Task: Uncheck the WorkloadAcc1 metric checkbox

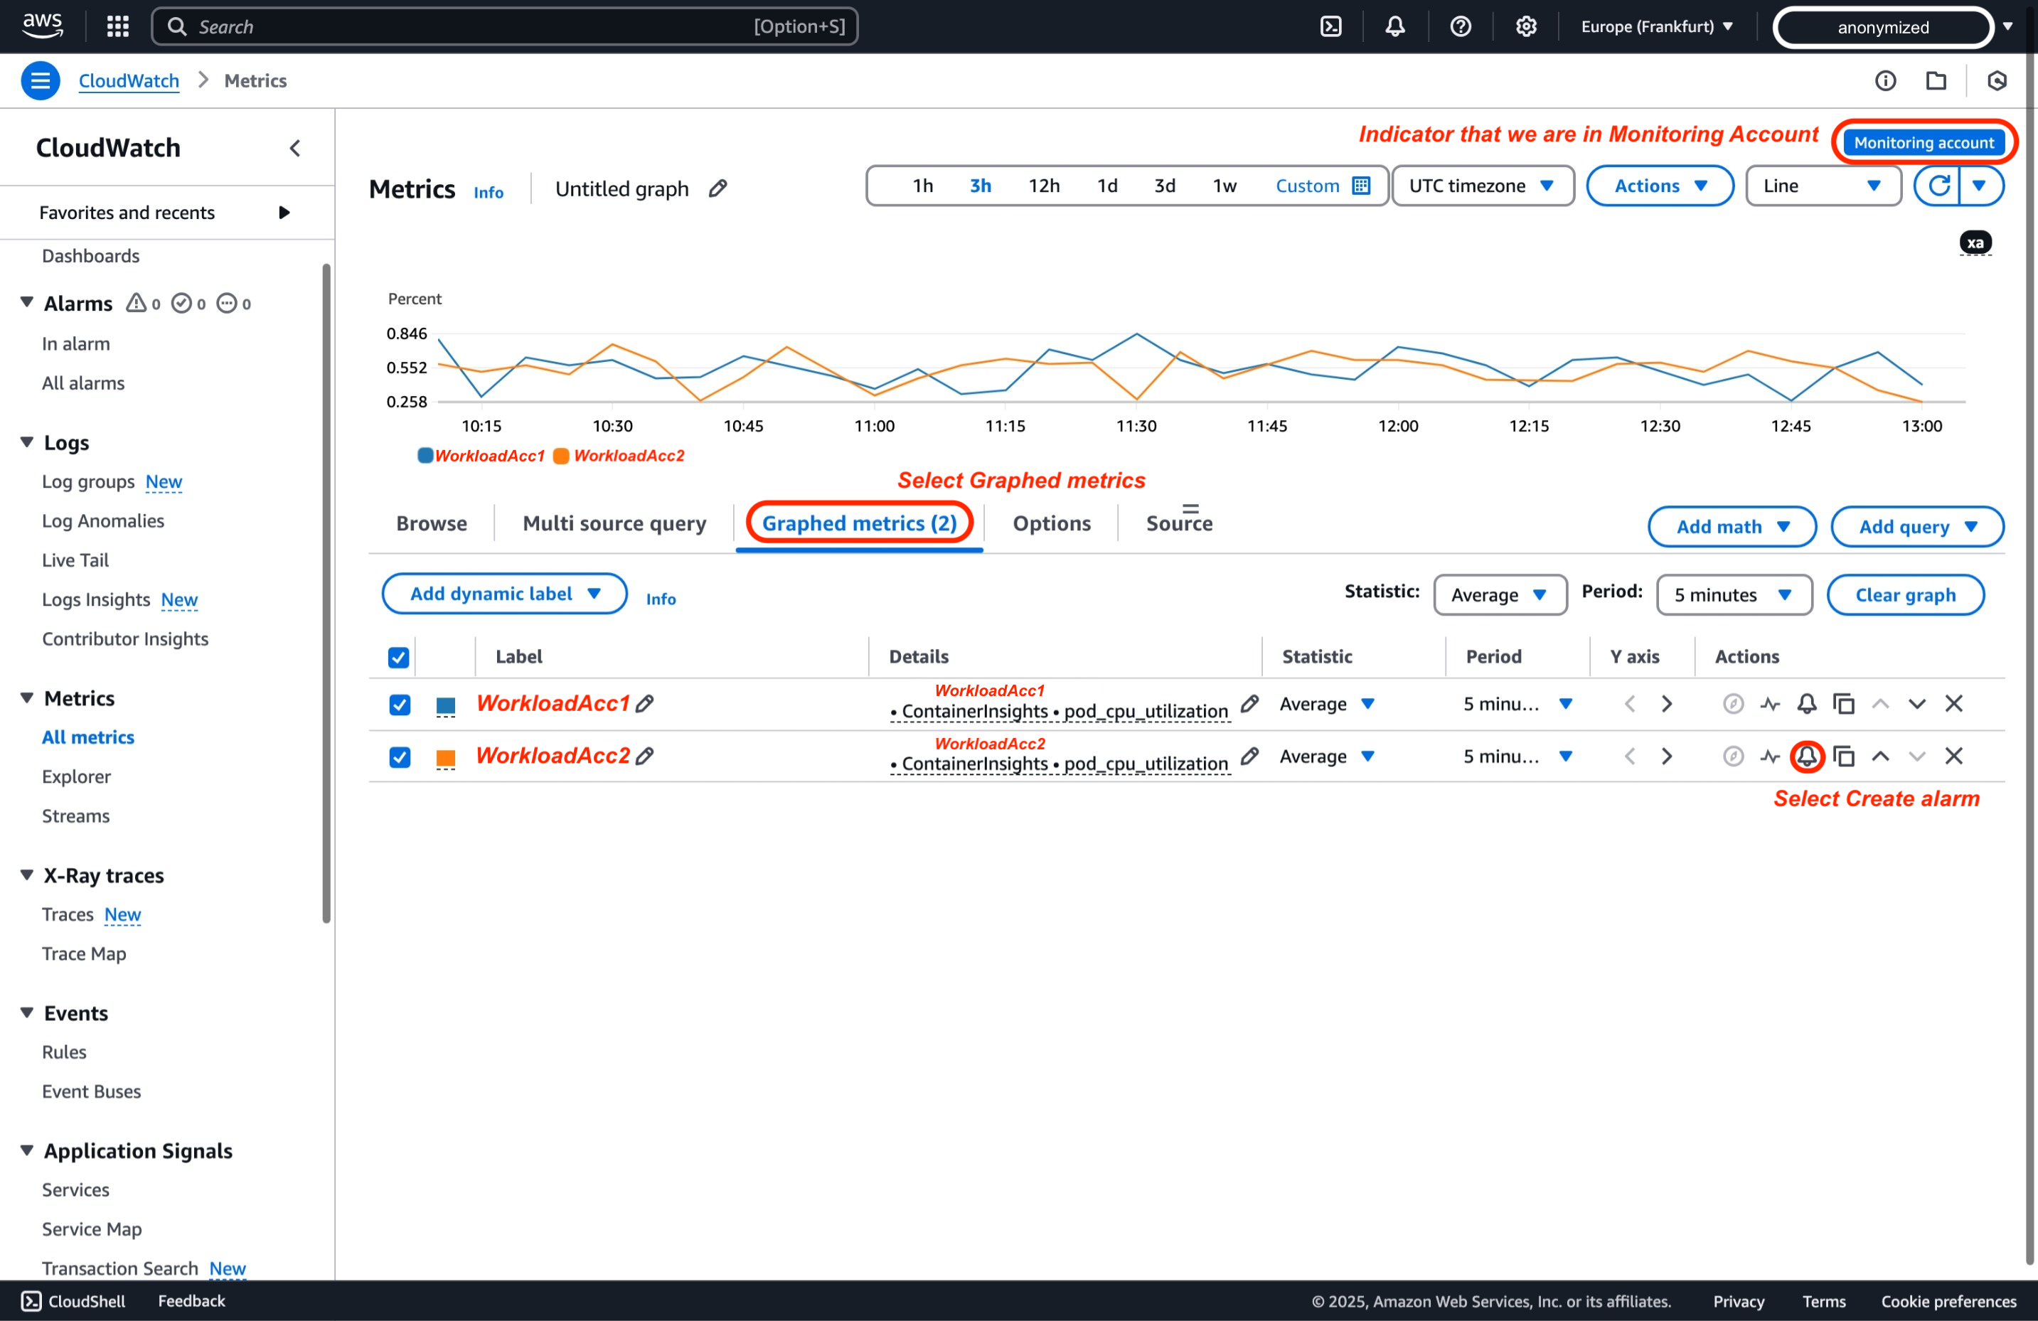Action: click(x=399, y=704)
